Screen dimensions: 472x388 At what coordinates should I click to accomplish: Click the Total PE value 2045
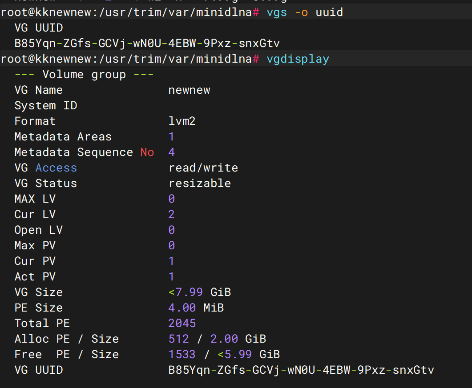click(182, 324)
